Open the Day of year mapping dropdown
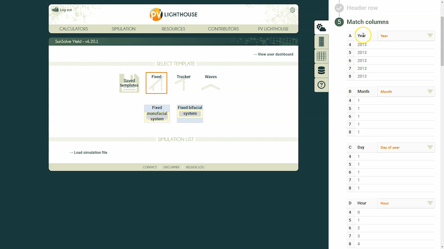The image size is (444, 249). coord(406,147)
